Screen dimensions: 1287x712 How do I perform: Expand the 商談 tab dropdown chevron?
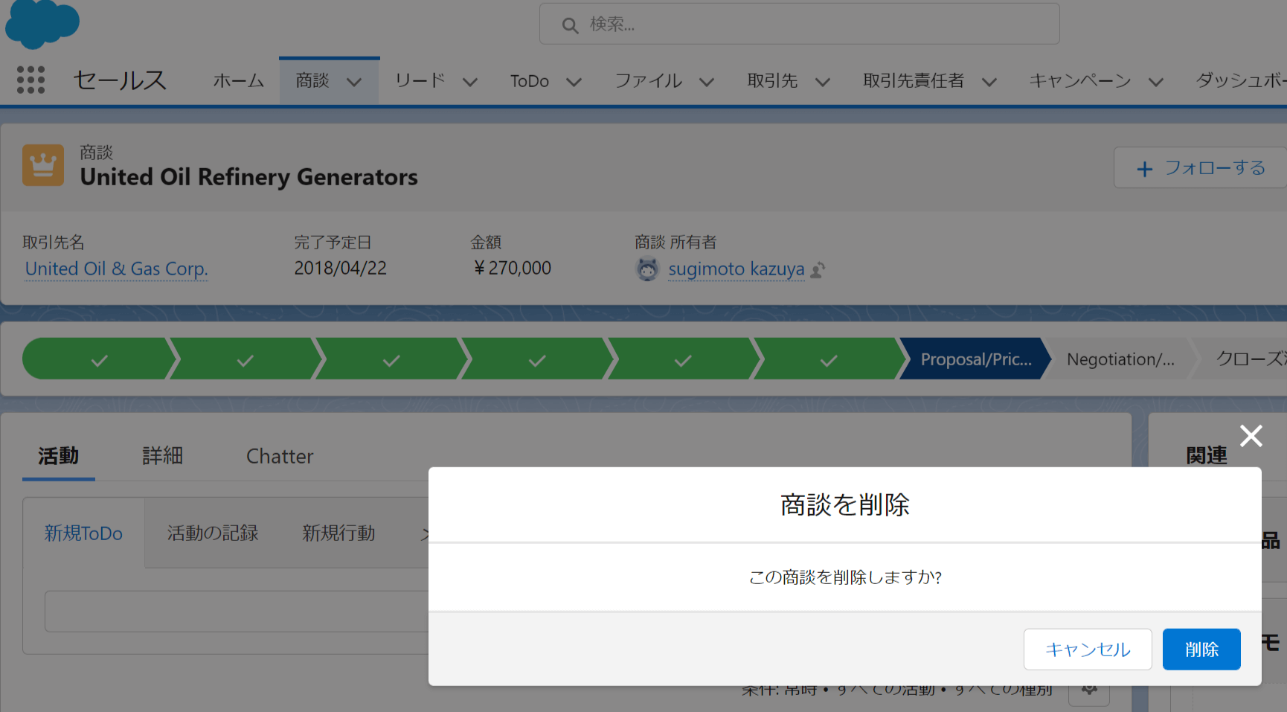(x=354, y=82)
